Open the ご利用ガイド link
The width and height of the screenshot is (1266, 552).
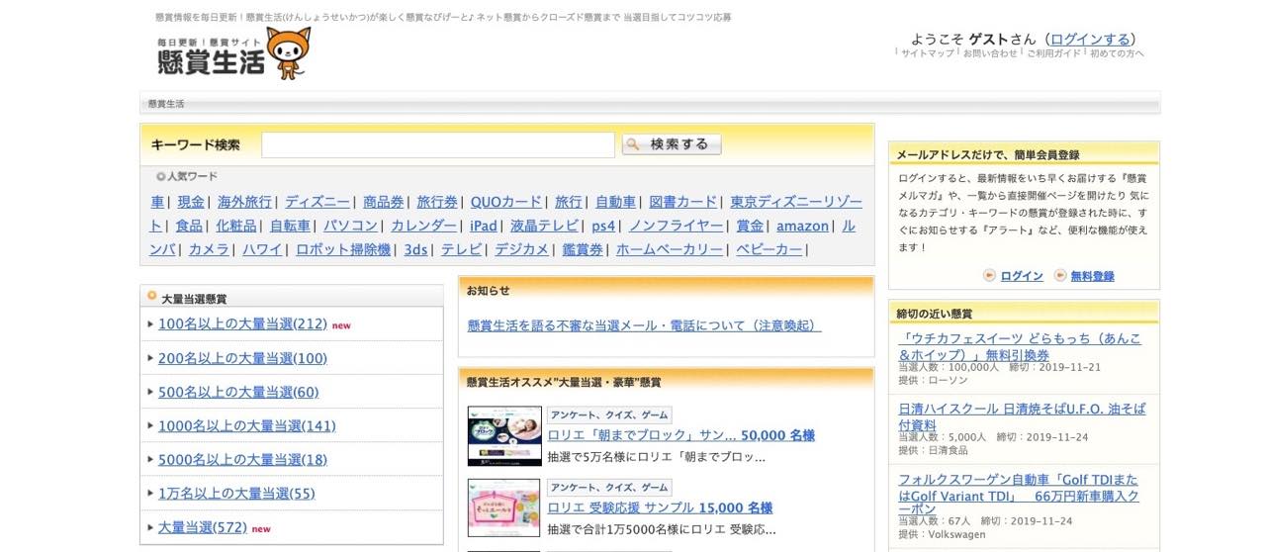tap(1053, 53)
